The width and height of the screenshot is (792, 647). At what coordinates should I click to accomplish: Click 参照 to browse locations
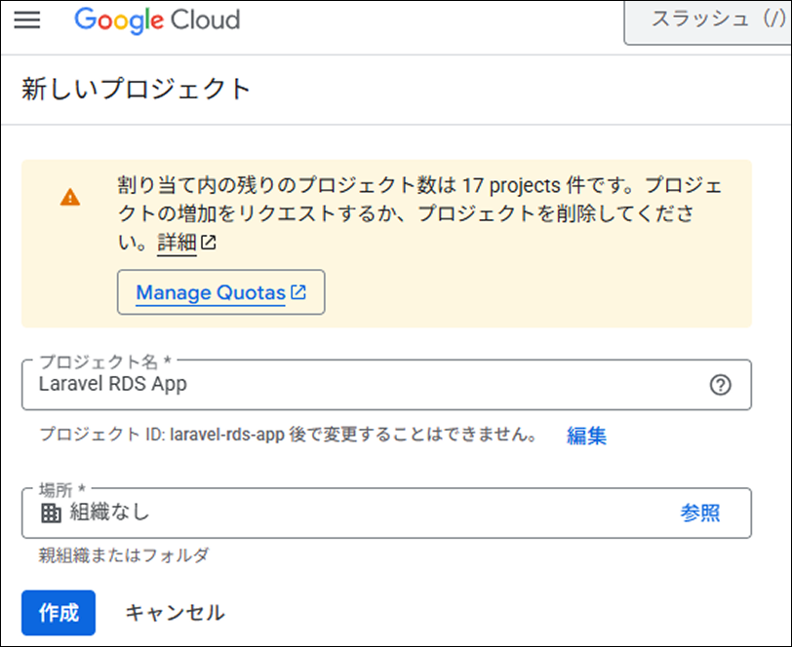coord(699,514)
